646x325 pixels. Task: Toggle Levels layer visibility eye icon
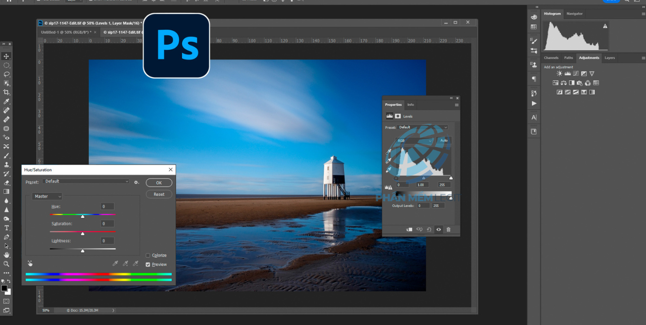439,229
